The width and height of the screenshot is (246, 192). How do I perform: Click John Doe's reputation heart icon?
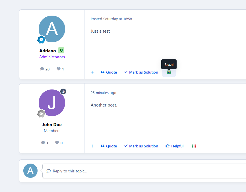point(57,143)
